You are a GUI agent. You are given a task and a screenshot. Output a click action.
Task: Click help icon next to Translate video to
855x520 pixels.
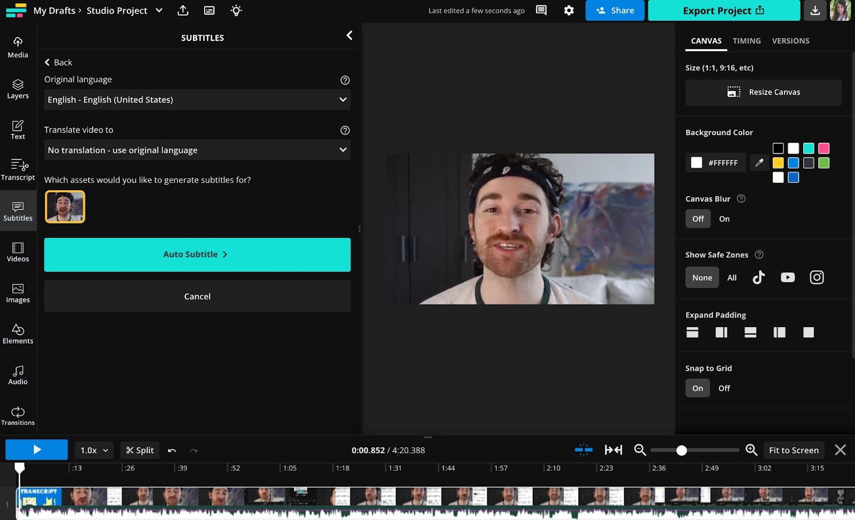345,130
